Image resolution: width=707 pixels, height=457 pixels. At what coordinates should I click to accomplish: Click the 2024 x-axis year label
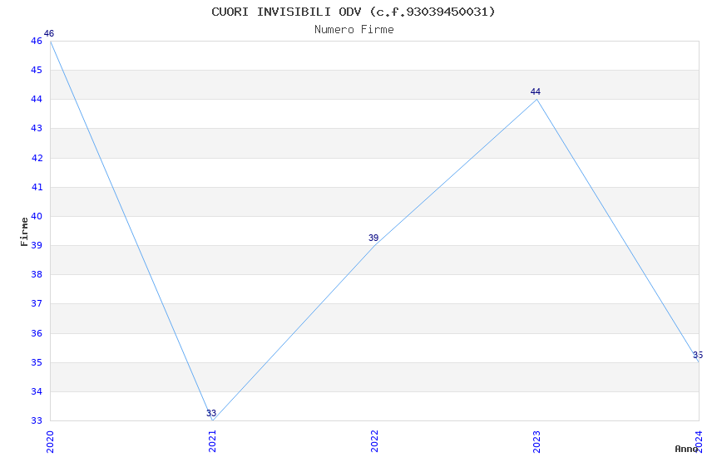pyautogui.click(x=699, y=441)
